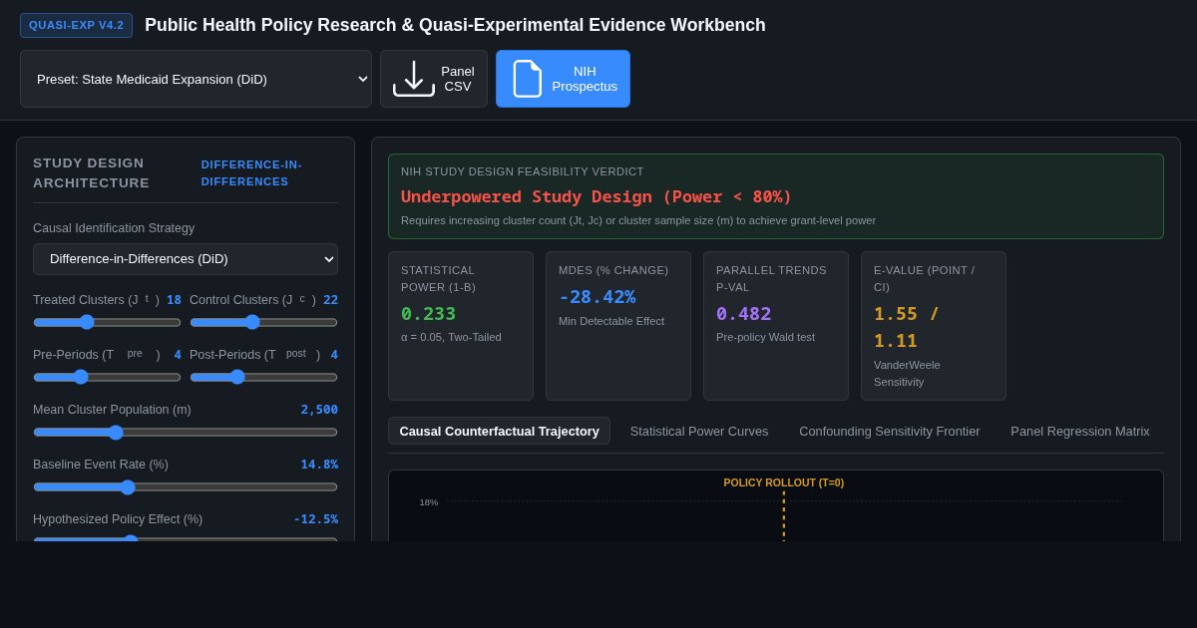Click the Underpowered Study Design verdict text
This screenshot has width=1197, height=628.
pyautogui.click(x=597, y=196)
